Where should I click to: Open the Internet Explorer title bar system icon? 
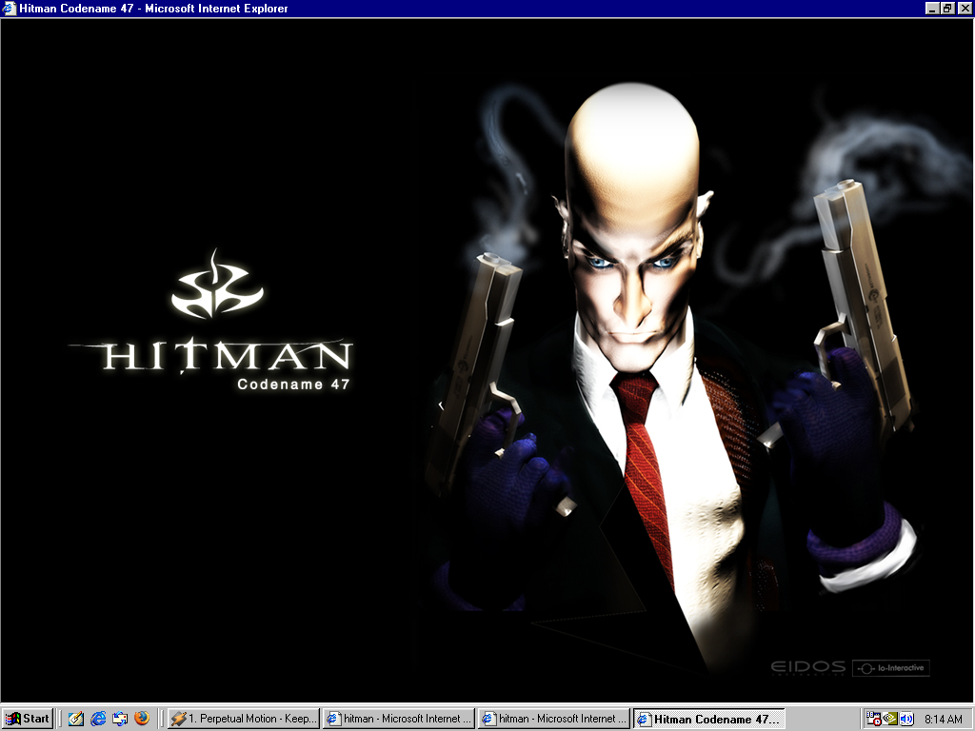pos(10,9)
